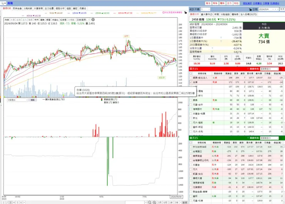Toggle the lock icon beside 日期
This screenshot has width=285, height=204.
coord(250,9)
